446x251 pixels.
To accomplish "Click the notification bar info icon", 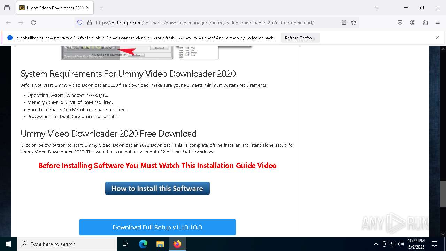I will 10,38.
